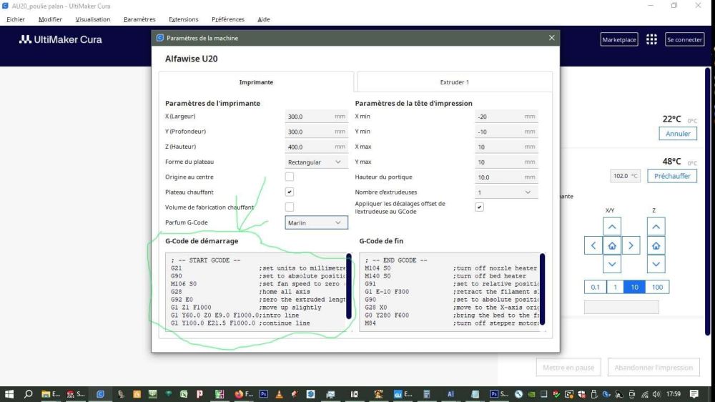Click Abandonner l'impression button
This screenshot has width=715, height=402.
click(x=654, y=368)
